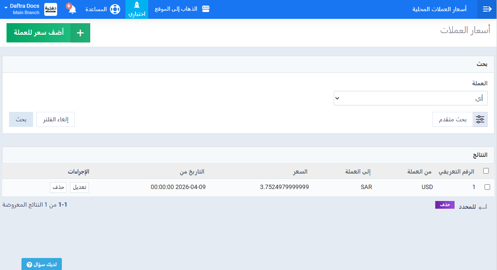Click the Daftra logo icon
This screenshot has height=270, width=497.
pyautogui.click(x=51, y=9)
